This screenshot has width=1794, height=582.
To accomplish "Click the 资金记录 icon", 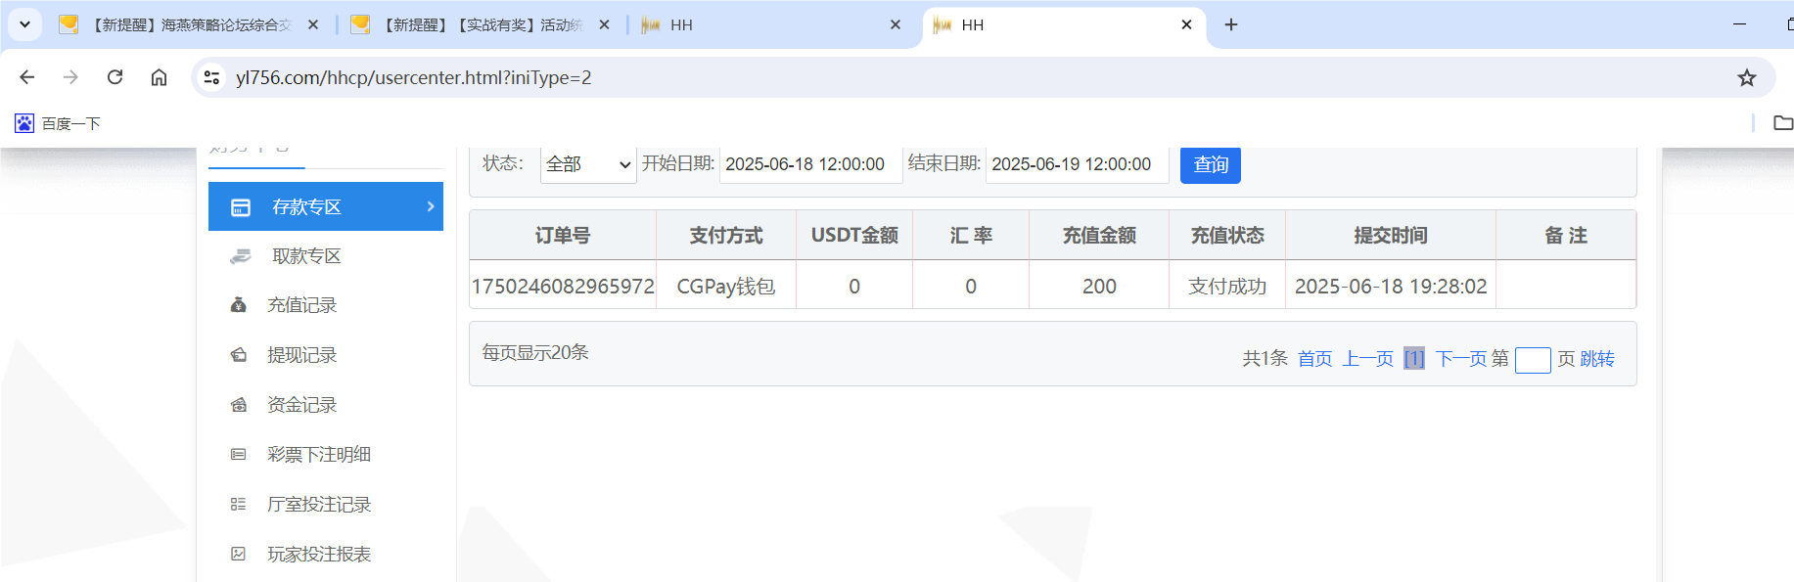I will tap(238, 405).
